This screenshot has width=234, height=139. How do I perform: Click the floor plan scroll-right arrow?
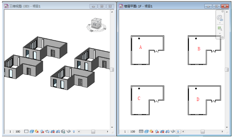(x=222, y=132)
